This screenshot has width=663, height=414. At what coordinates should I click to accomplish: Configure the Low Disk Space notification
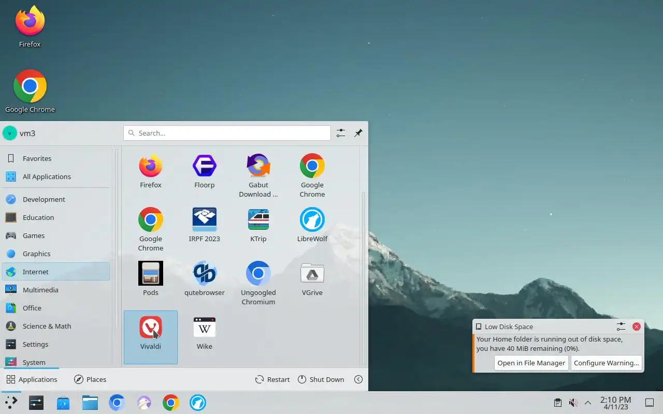click(621, 327)
